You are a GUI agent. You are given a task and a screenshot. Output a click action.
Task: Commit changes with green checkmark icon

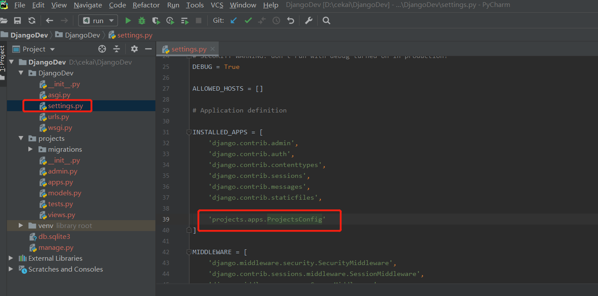[x=248, y=20]
